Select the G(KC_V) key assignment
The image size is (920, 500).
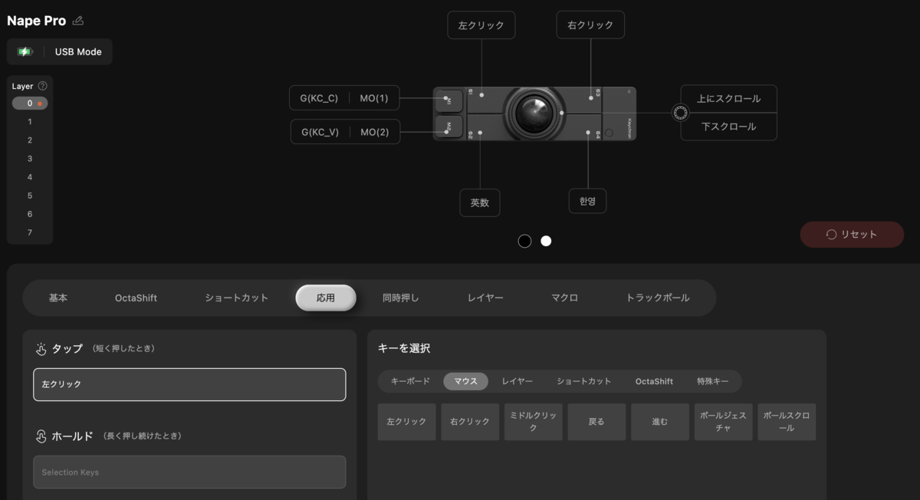[x=320, y=132]
